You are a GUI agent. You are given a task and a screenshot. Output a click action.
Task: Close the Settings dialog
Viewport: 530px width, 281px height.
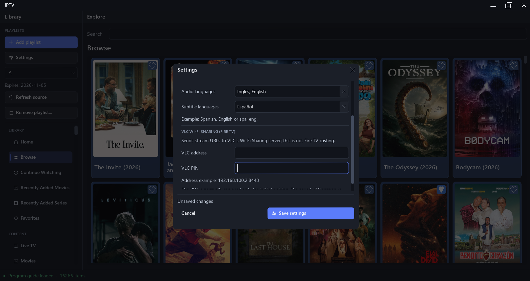pos(353,70)
